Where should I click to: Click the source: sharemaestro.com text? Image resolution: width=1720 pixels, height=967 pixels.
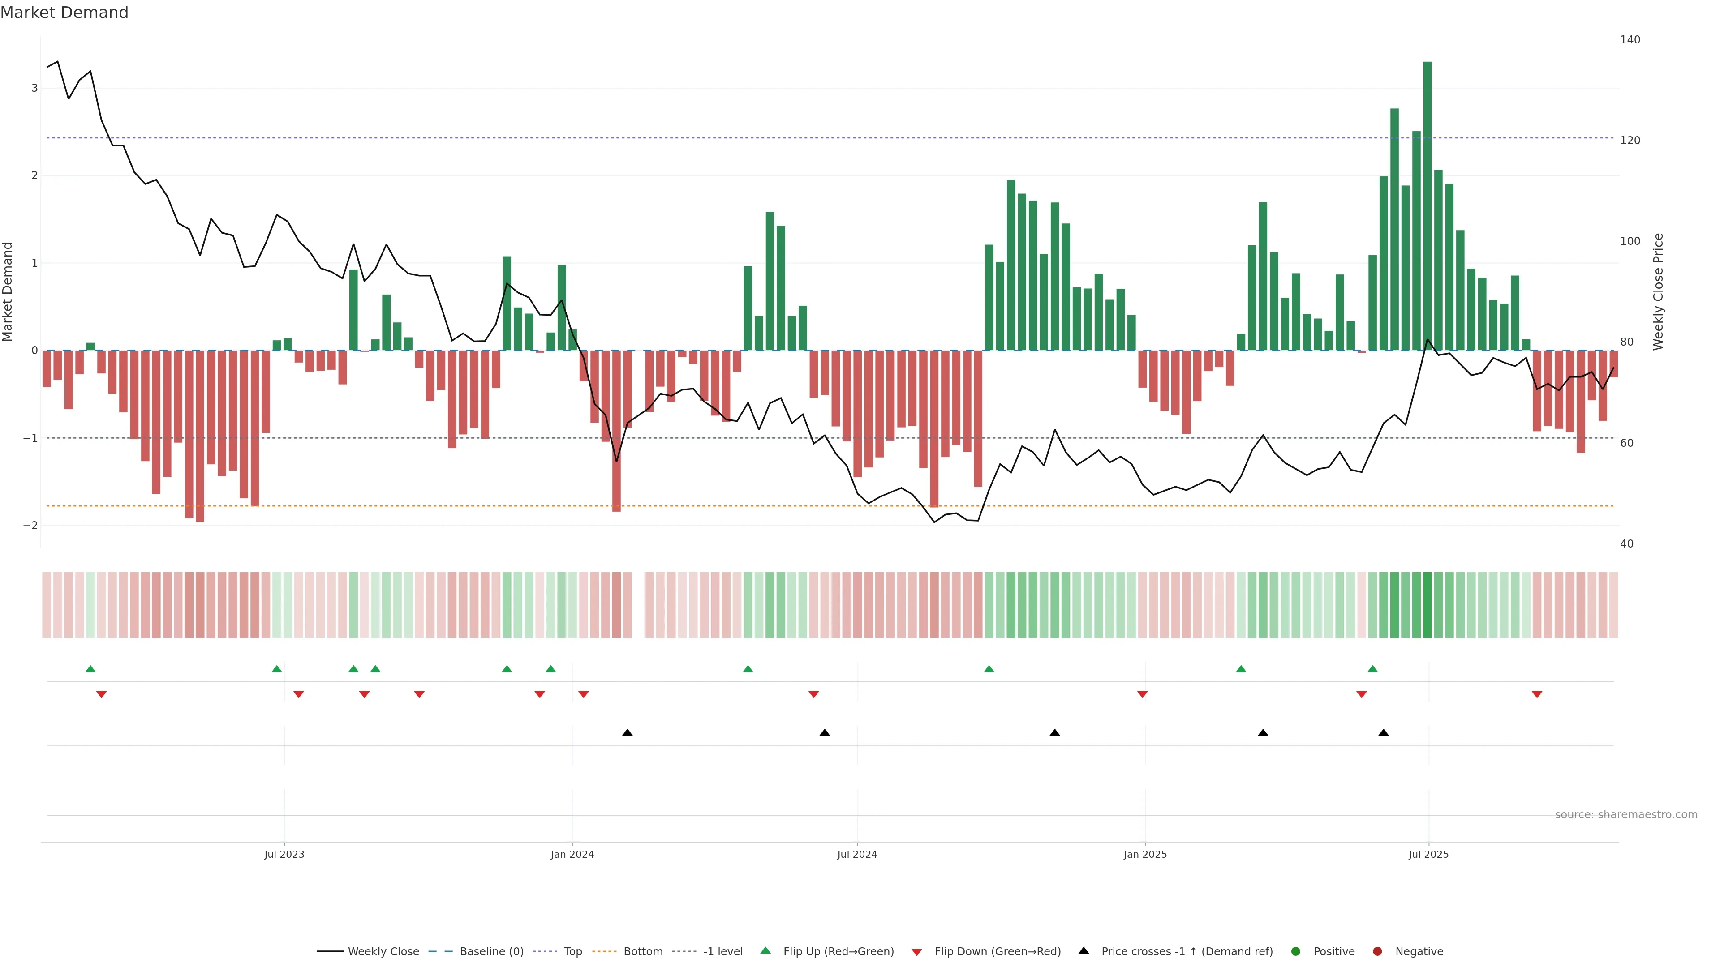pos(1626,814)
